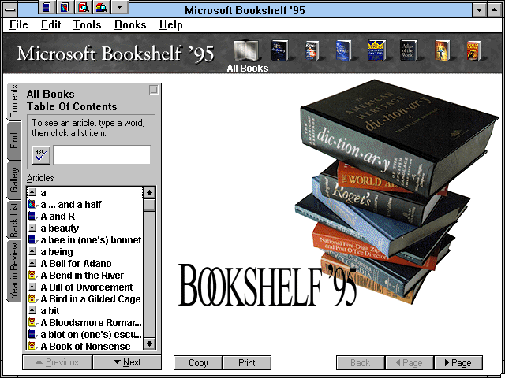
Task: Open the Edit menu
Action: (50, 25)
